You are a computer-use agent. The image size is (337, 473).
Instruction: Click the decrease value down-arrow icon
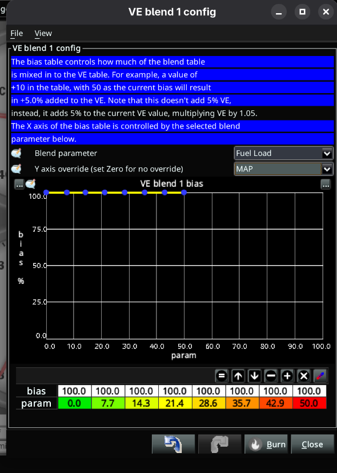(x=254, y=376)
